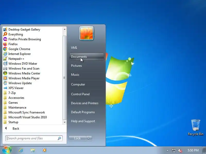The height and width of the screenshot is (154, 206).
Task: Open Help and Support
Action: (x=87, y=121)
